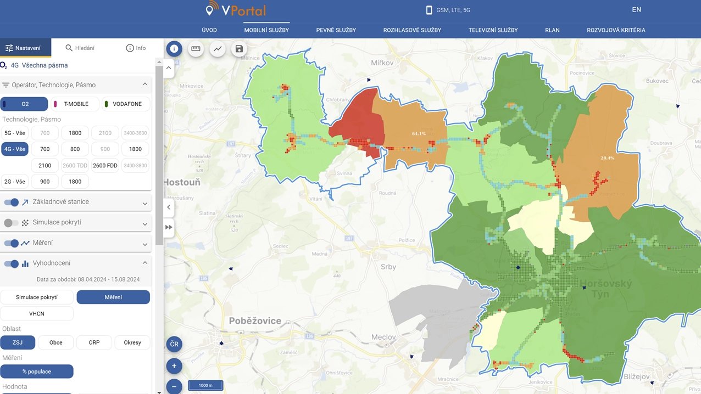The width and height of the screenshot is (701, 394).
Task: Open the TELEVIZNÍ SLUŽBY section
Action: pos(492,30)
